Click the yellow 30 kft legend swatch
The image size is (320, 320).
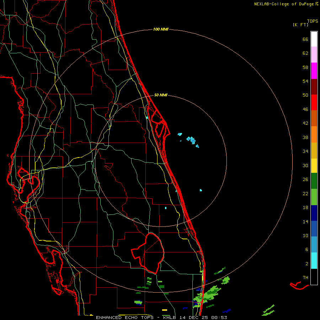314,166
